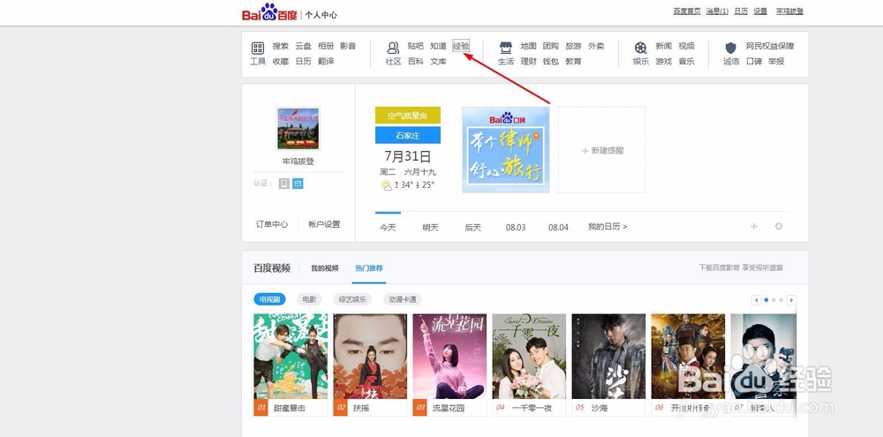Open the 流星花园 poster
The width and height of the screenshot is (883, 437).
(x=449, y=357)
